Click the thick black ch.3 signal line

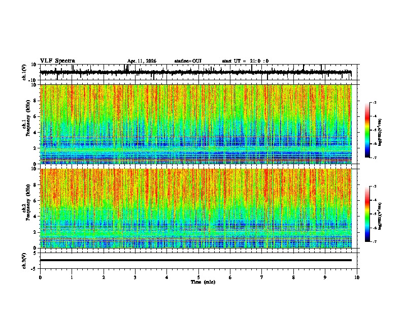click(195, 260)
